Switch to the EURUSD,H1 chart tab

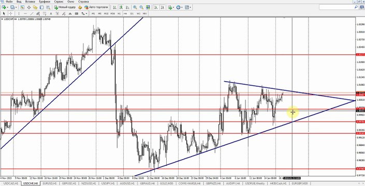click(49, 183)
